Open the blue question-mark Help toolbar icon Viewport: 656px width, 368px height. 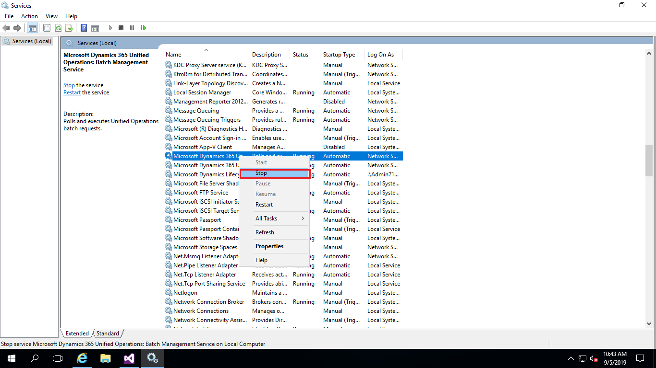point(84,28)
